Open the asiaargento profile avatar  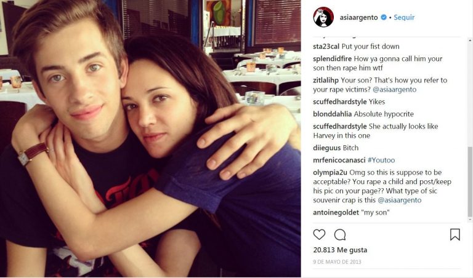323,17
